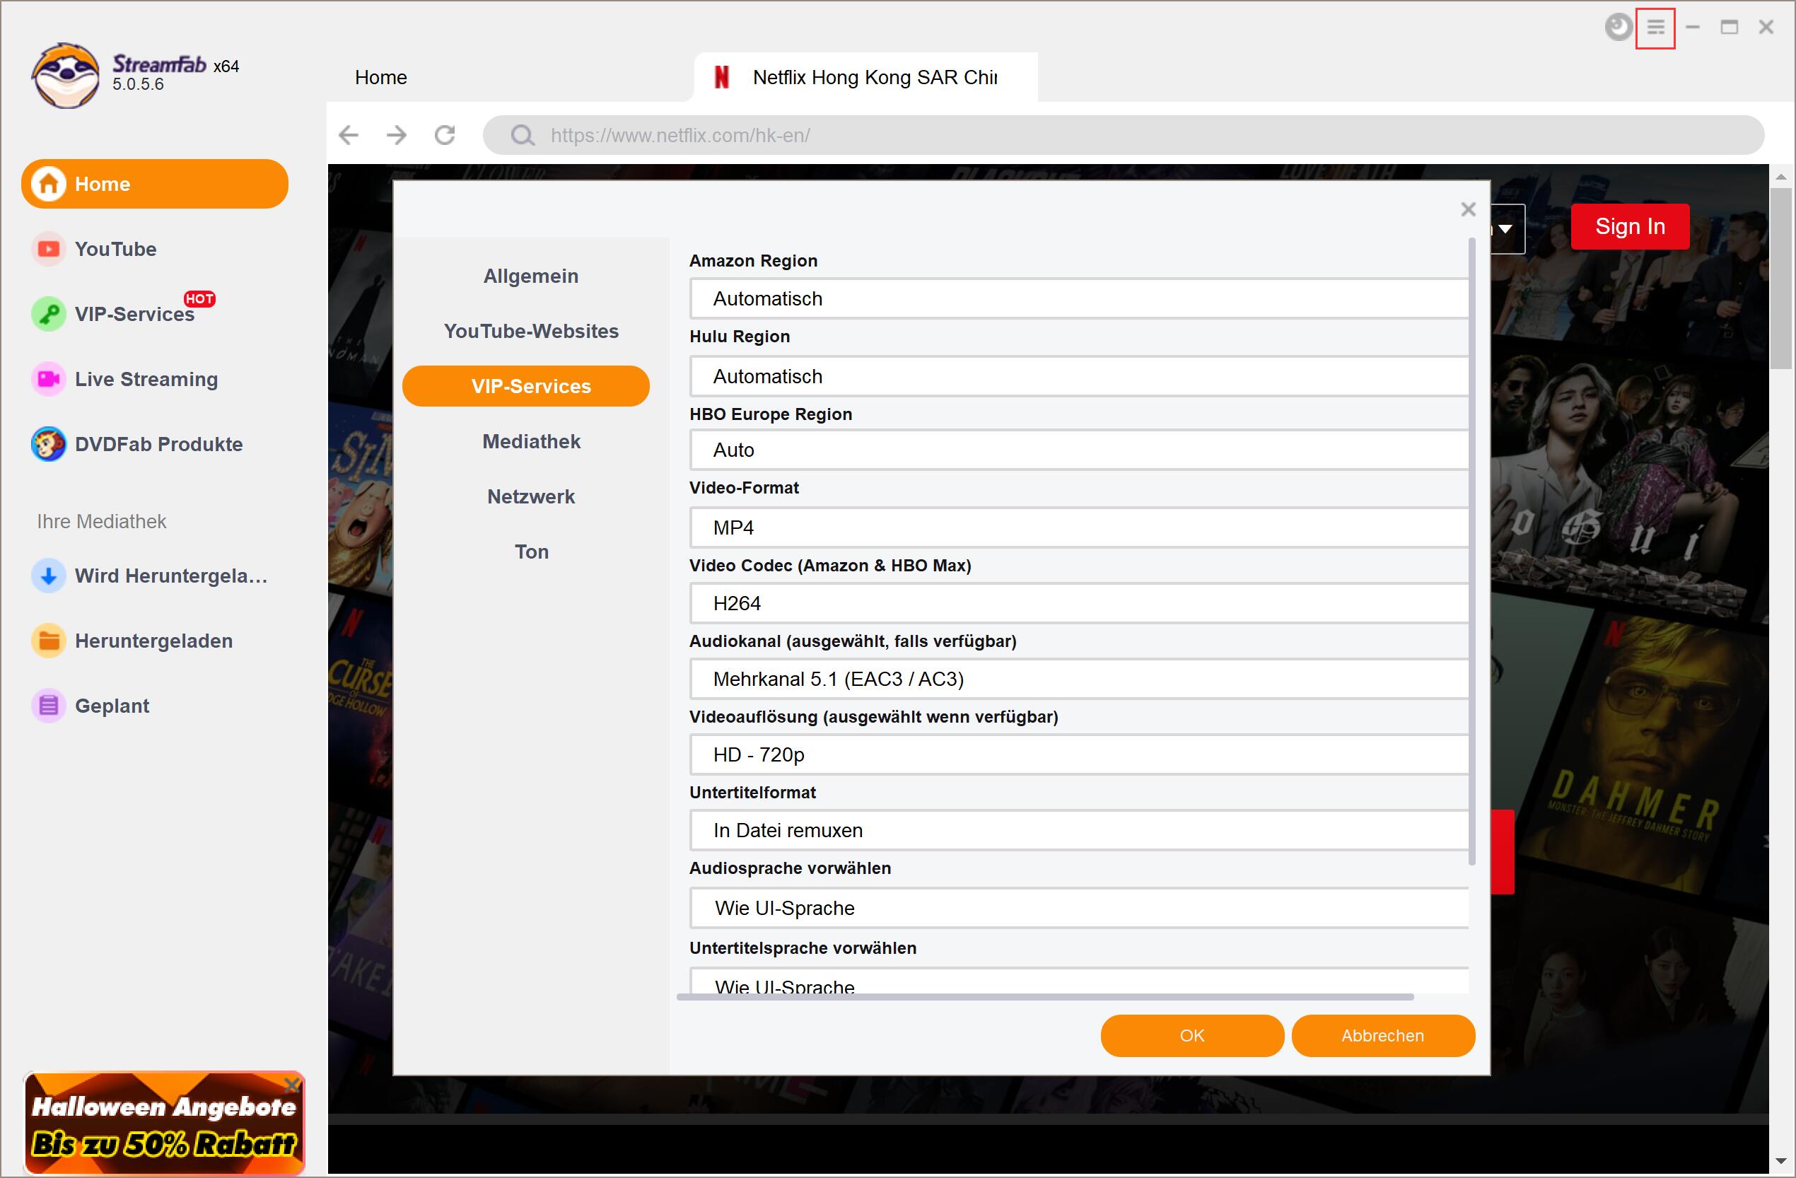Open the Untertitelformat dropdown
The image size is (1796, 1178).
[x=1079, y=830]
